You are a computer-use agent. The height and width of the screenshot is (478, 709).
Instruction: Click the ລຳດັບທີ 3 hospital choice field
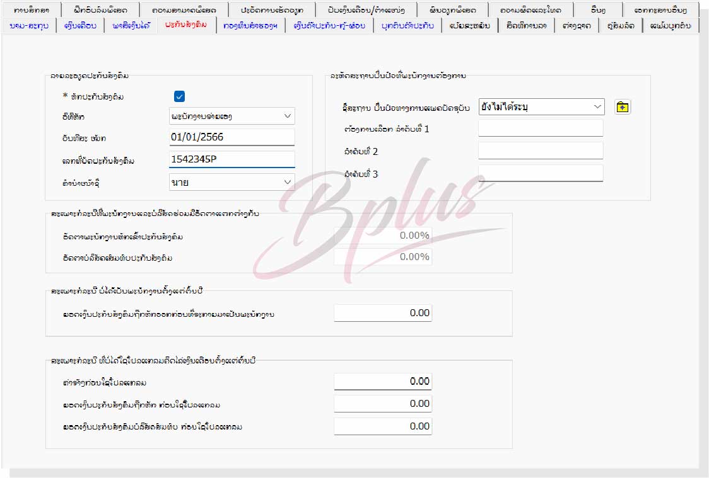point(541,173)
